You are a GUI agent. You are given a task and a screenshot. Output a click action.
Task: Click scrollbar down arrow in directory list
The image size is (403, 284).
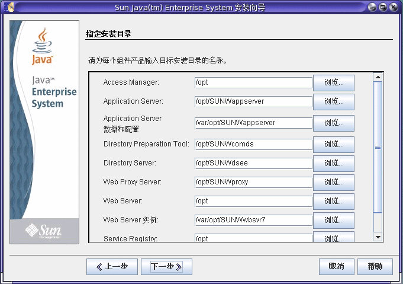click(378, 237)
